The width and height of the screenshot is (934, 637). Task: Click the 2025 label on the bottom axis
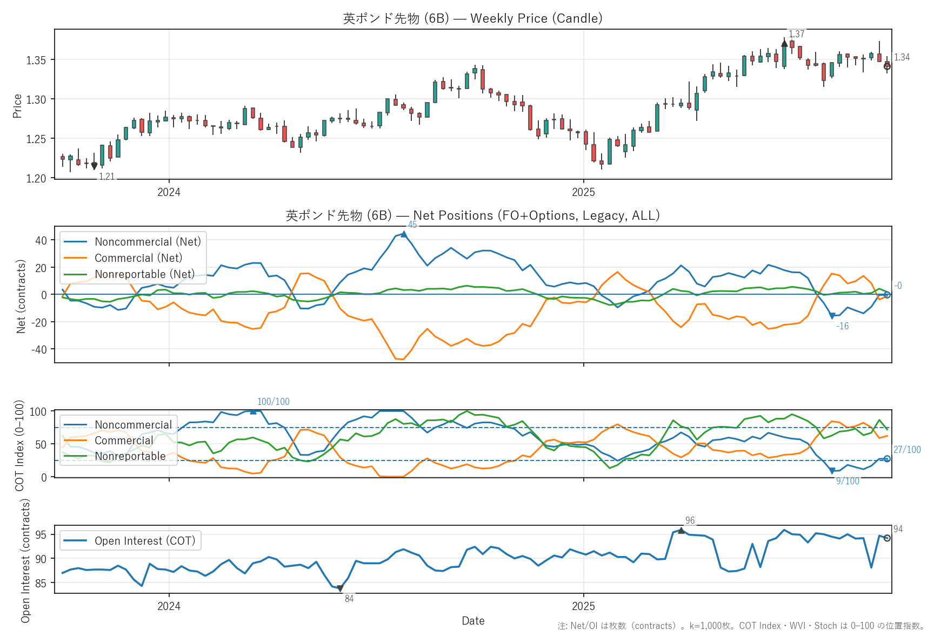[x=583, y=606]
